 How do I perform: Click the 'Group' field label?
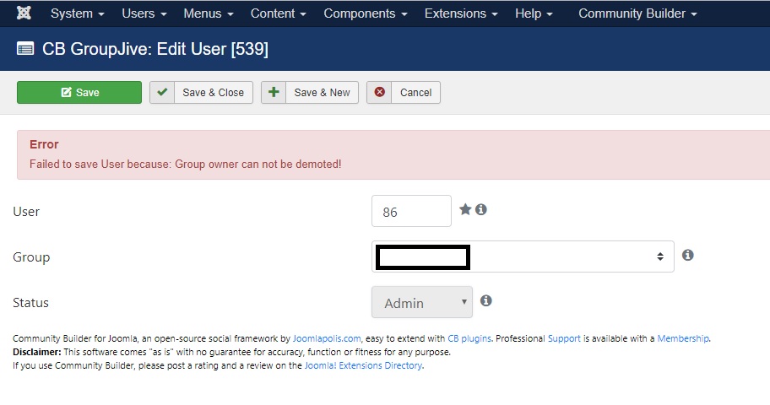pyautogui.click(x=31, y=257)
